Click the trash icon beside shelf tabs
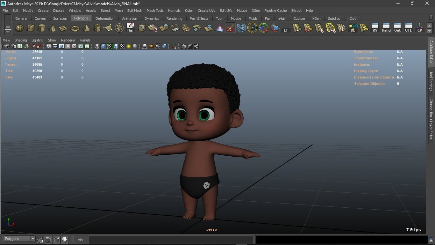This screenshot has width=435, height=245. coord(431,18)
